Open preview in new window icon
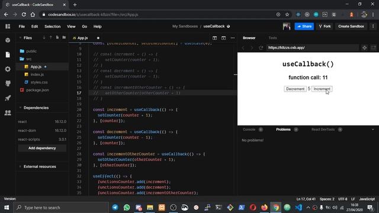The width and height of the screenshot is (379, 213). tap(374, 47)
